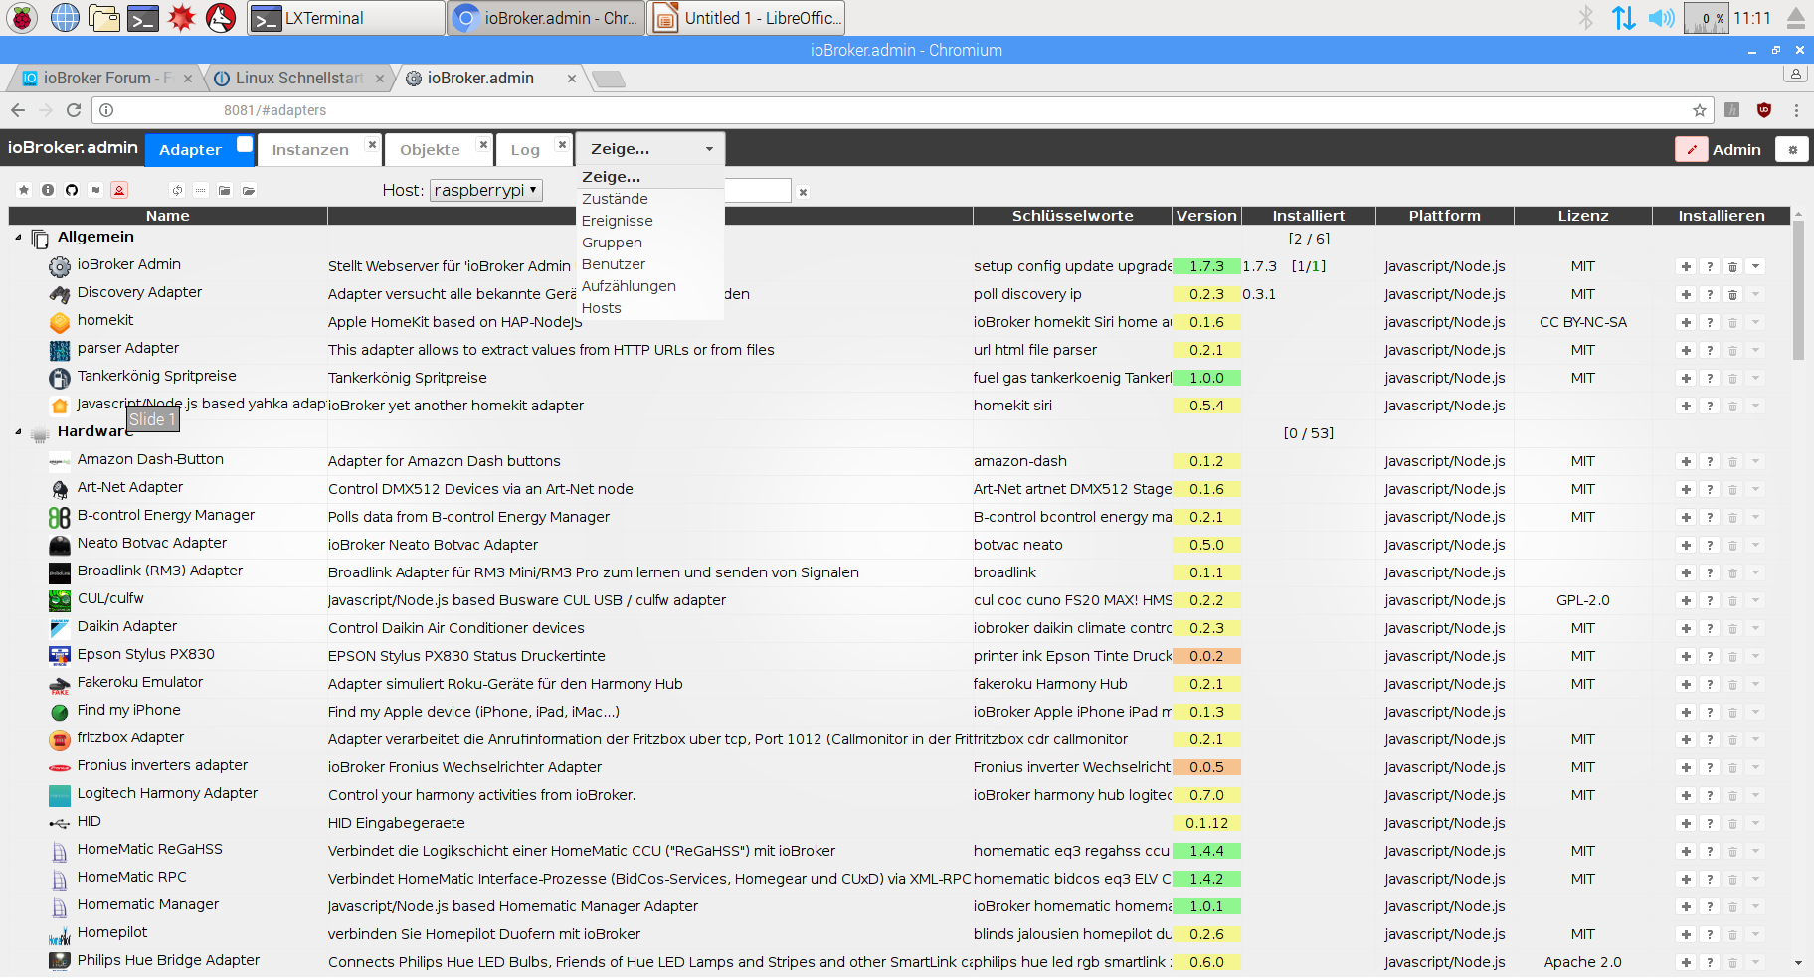This screenshot has height=978, width=1814.
Task: Add instance of fritzbox Adapter
Action: tap(1686, 739)
